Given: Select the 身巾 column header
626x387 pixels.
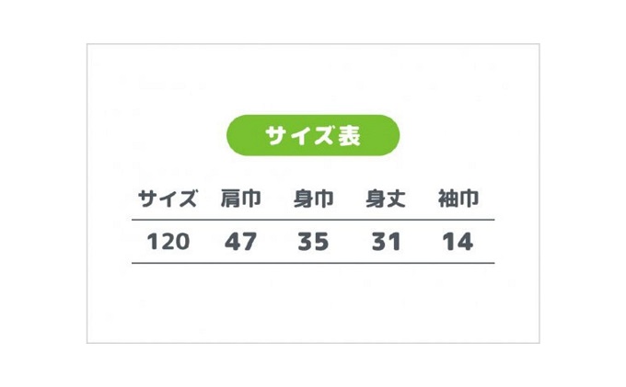Looking at the screenshot, I should click(313, 199).
